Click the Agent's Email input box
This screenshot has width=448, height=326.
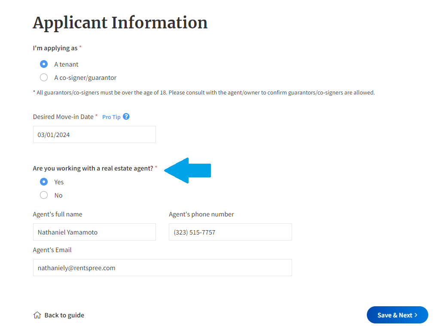[x=162, y=268]
